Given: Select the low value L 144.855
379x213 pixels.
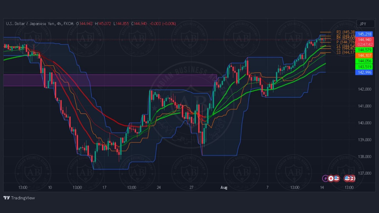Looking at the screenshot, I should pyautogui.click(x=121, y=24).
